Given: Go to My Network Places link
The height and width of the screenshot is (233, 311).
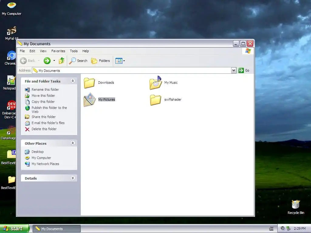Looking at the screenshot, I should click(x=45, y=164).
